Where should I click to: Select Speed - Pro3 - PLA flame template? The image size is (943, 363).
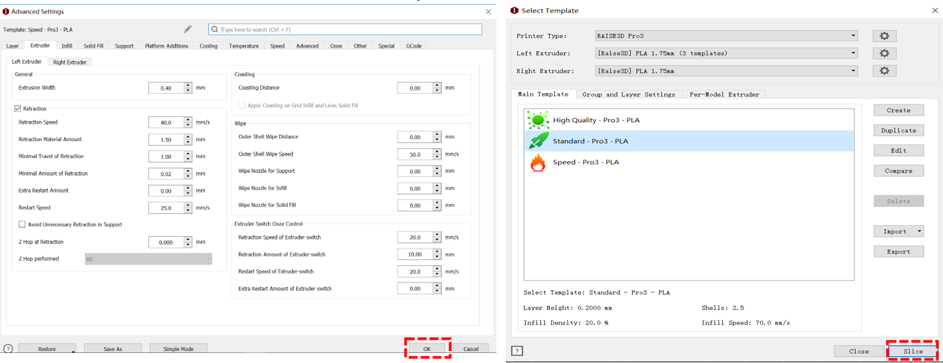[586, 162]
